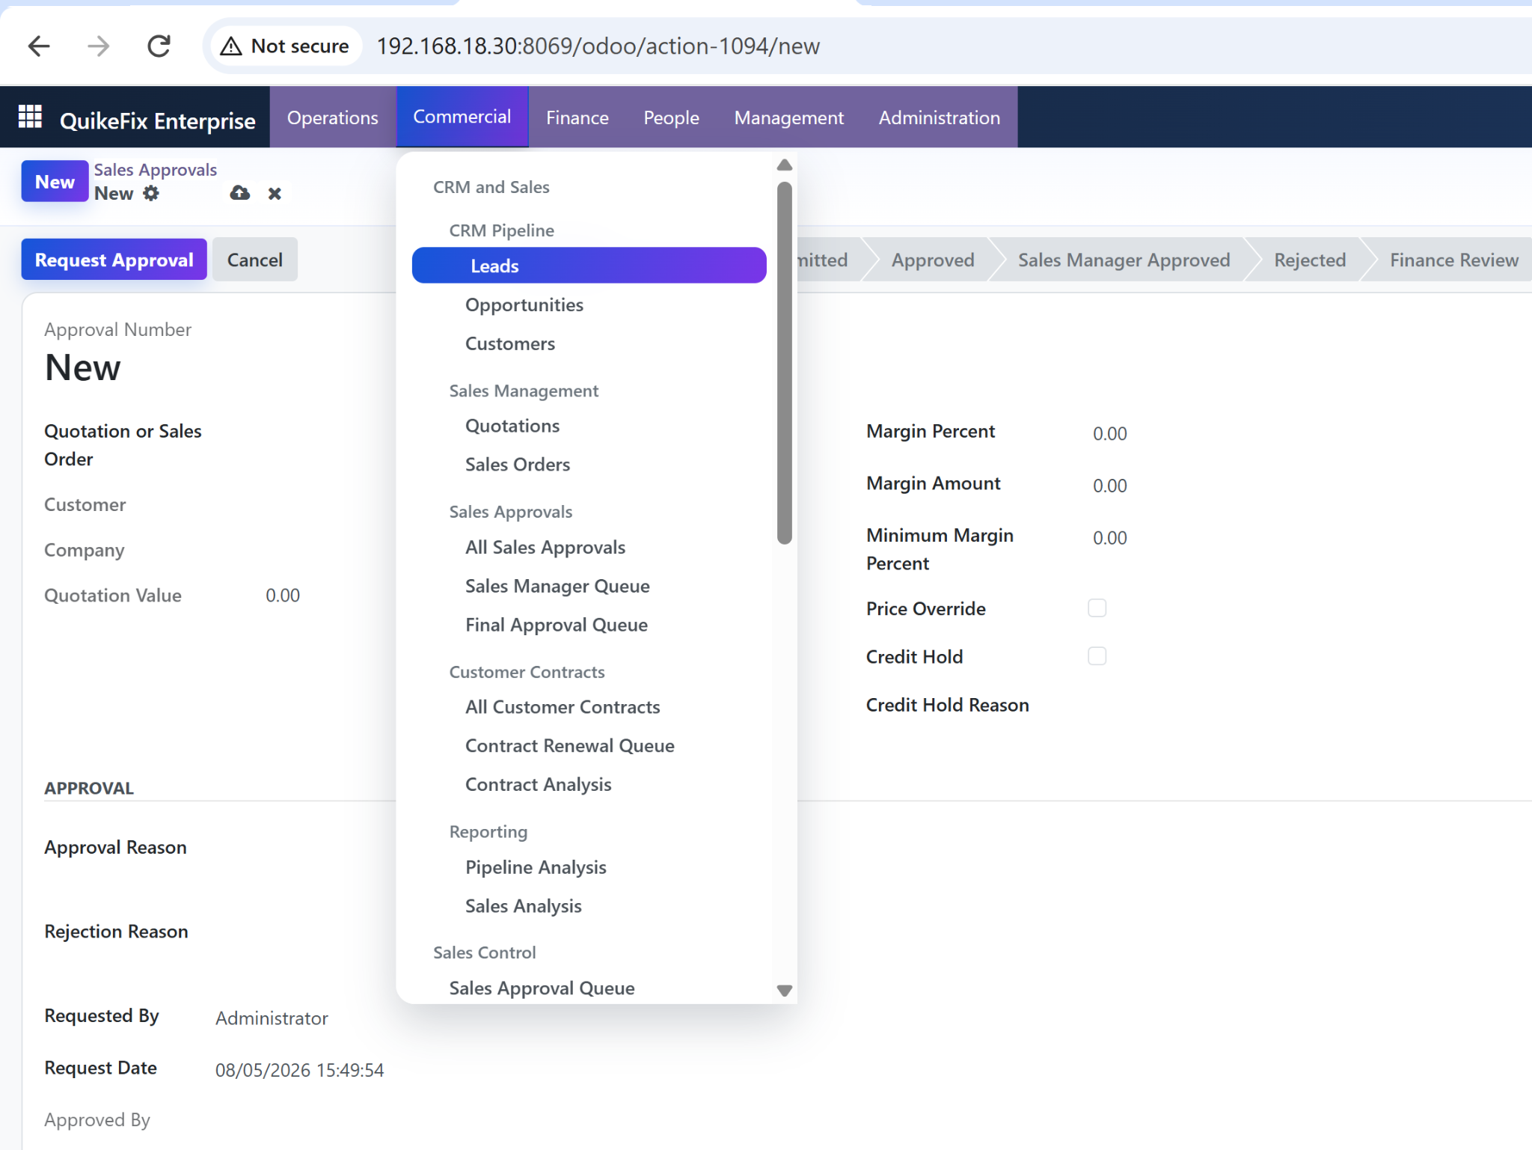The height and width of the screenshot is (1150, 1532).
Task: Click the Margin Amount value 0.00
Action: click(1109, 486)
